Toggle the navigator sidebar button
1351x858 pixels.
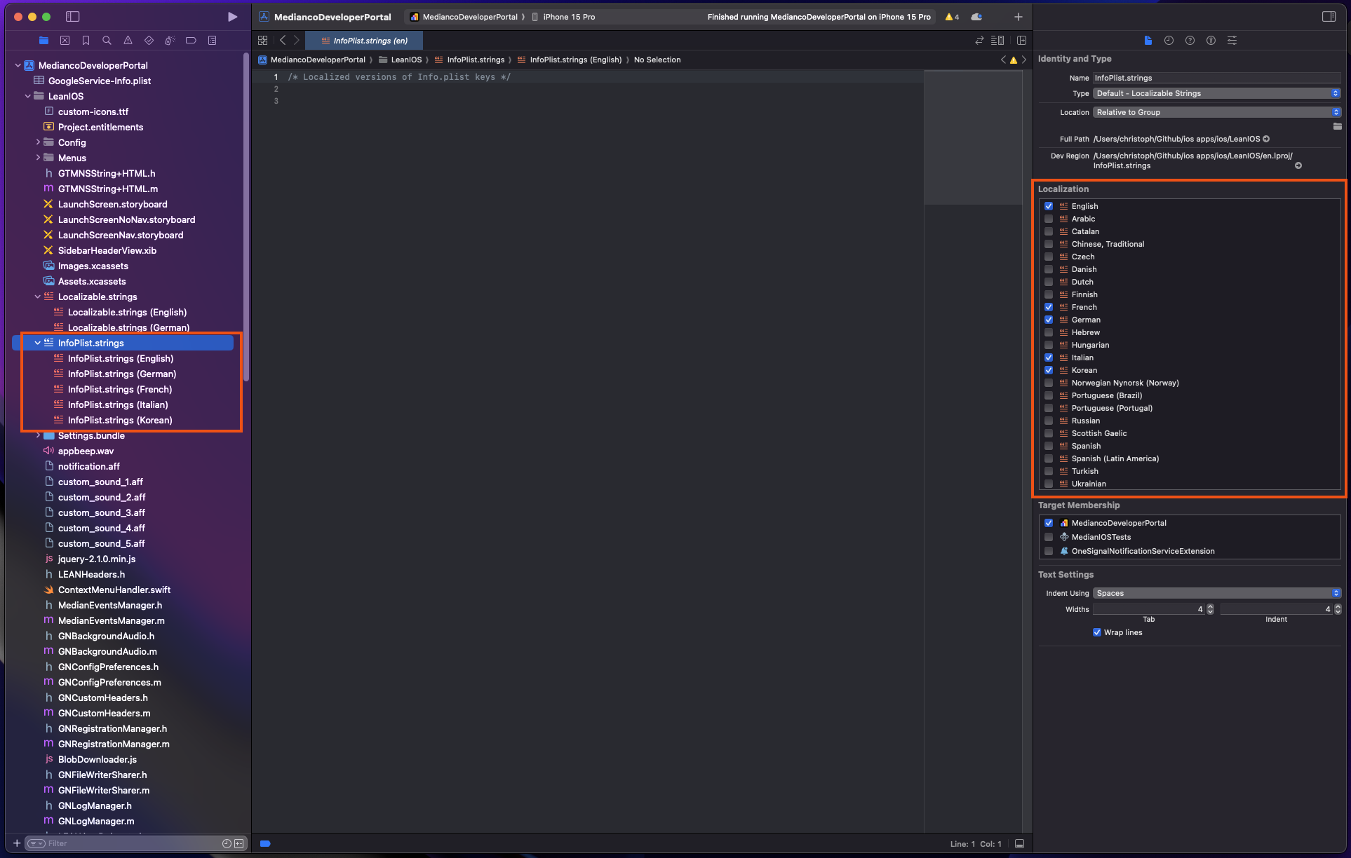tap(72, 16)
